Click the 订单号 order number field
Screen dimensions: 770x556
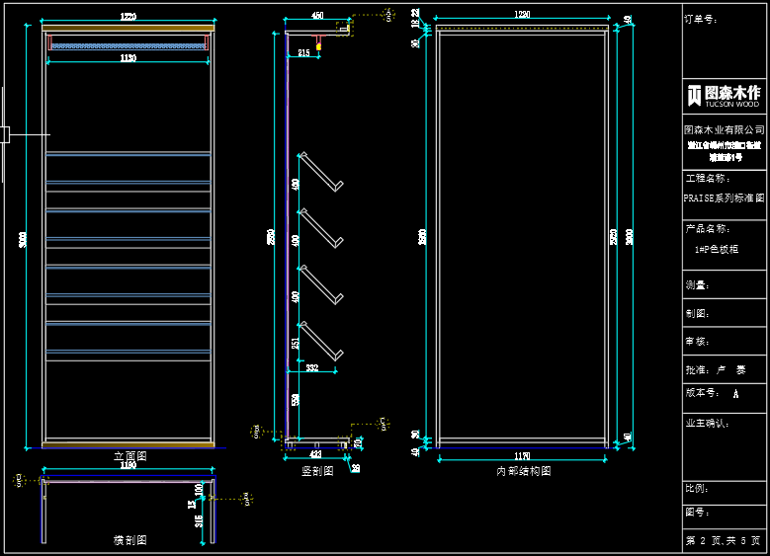(700, 19)
